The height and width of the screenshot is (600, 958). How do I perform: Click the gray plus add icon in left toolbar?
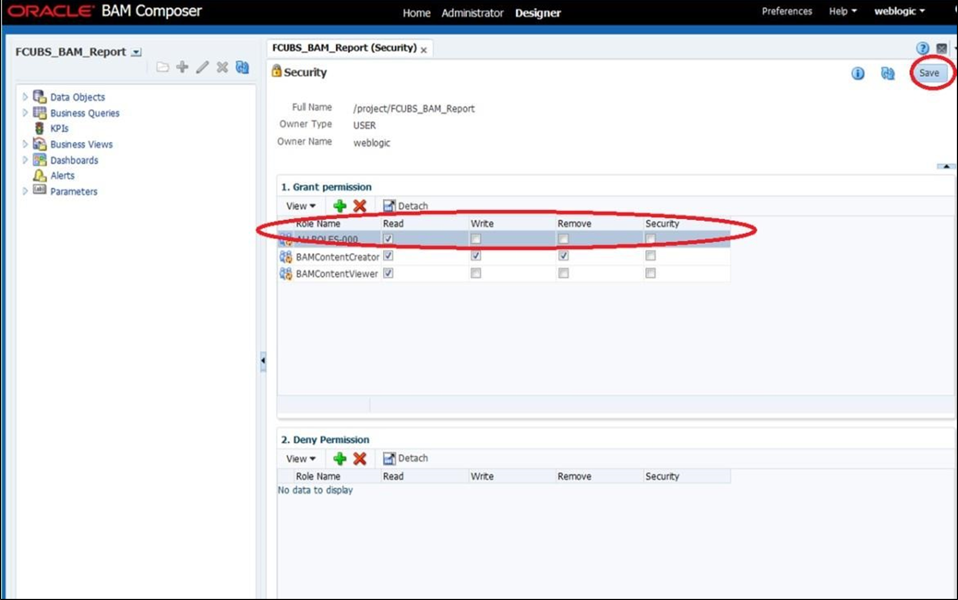click(182, 67)
